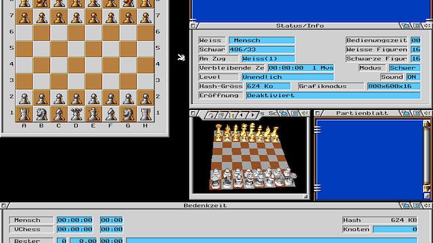Viewport: 433px width, 243px height.
Task: Click the black pawn on H7
Action: click(x=145, y=17)
